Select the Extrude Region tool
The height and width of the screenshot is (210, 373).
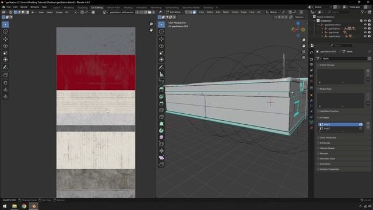pos(161,89)
